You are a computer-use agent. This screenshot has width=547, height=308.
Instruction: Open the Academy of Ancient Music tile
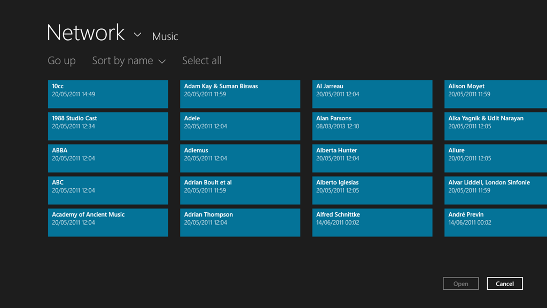[x=108, y=222]
